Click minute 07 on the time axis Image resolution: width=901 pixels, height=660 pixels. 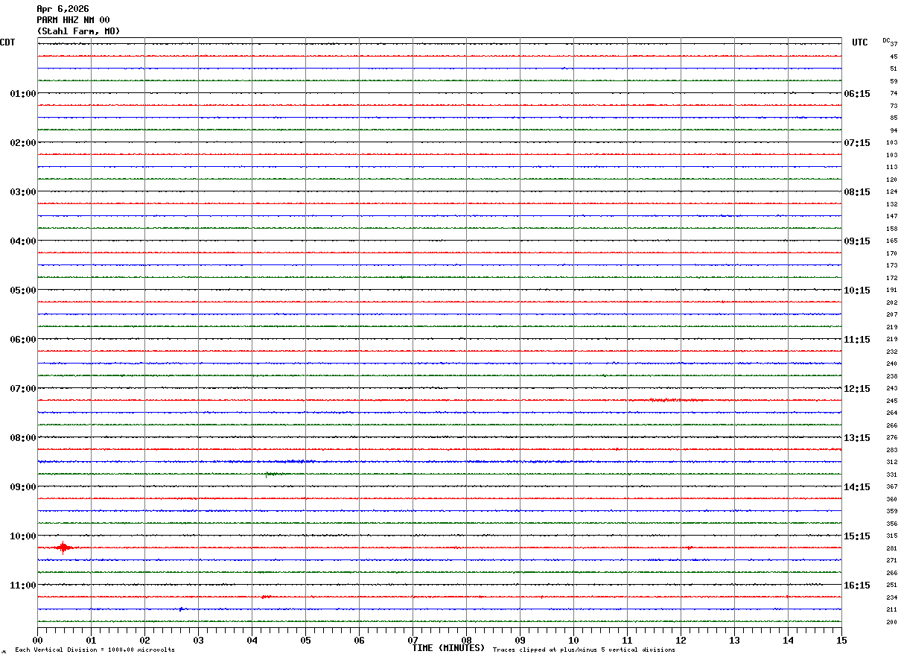pyautogui.click(x=413, y=640)
